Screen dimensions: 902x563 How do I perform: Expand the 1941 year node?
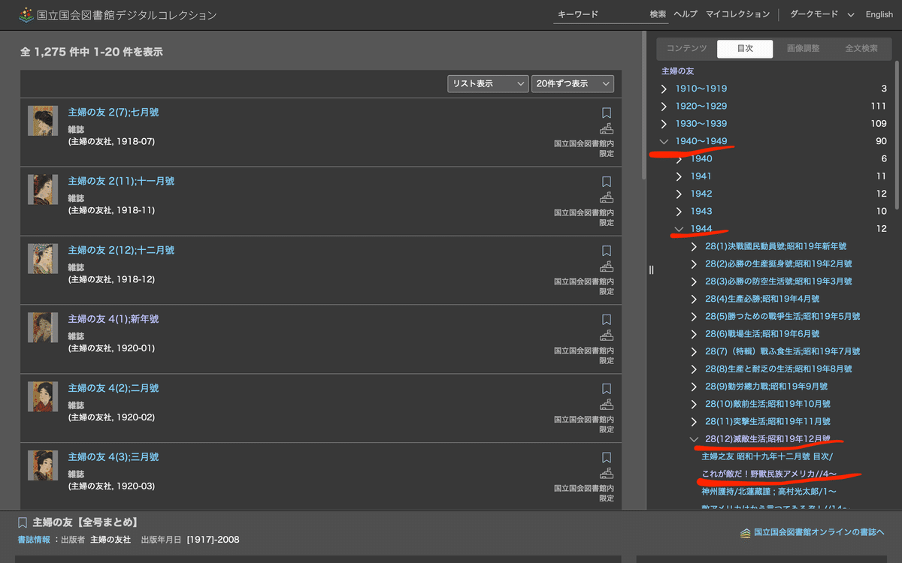click(680, 176)
